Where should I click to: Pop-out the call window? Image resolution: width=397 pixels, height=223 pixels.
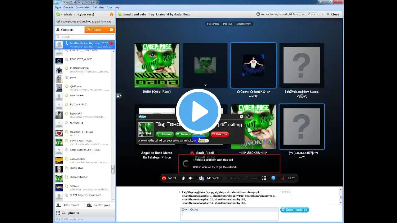pos(227,24)
